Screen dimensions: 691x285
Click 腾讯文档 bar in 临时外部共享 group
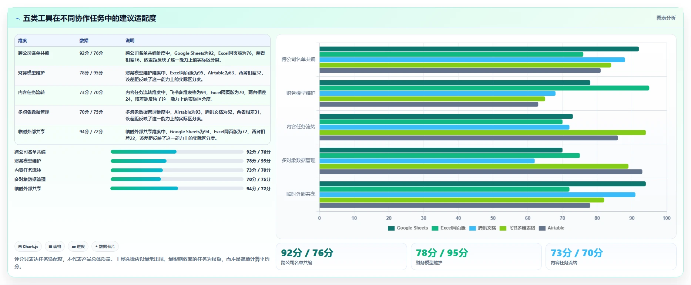[477, 195]
